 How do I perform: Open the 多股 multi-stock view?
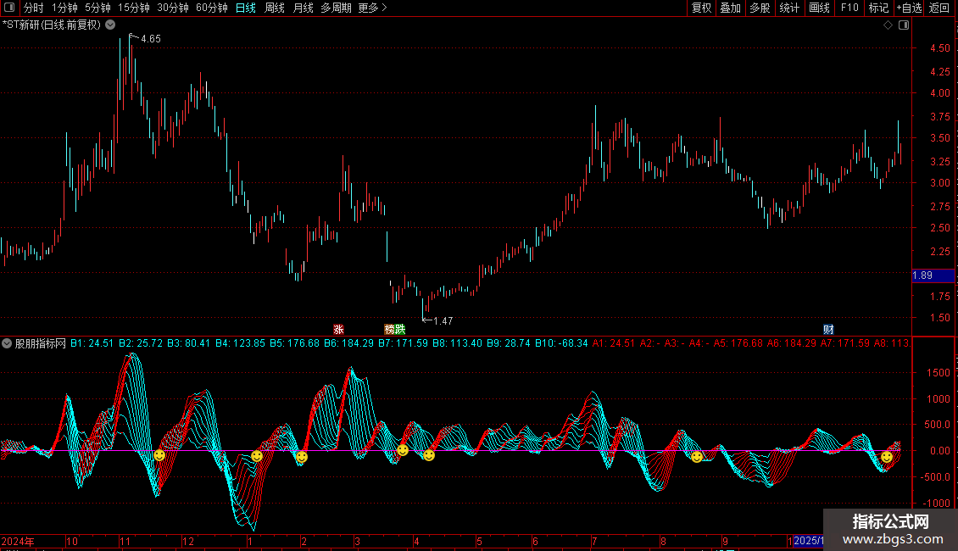[760, 8]
